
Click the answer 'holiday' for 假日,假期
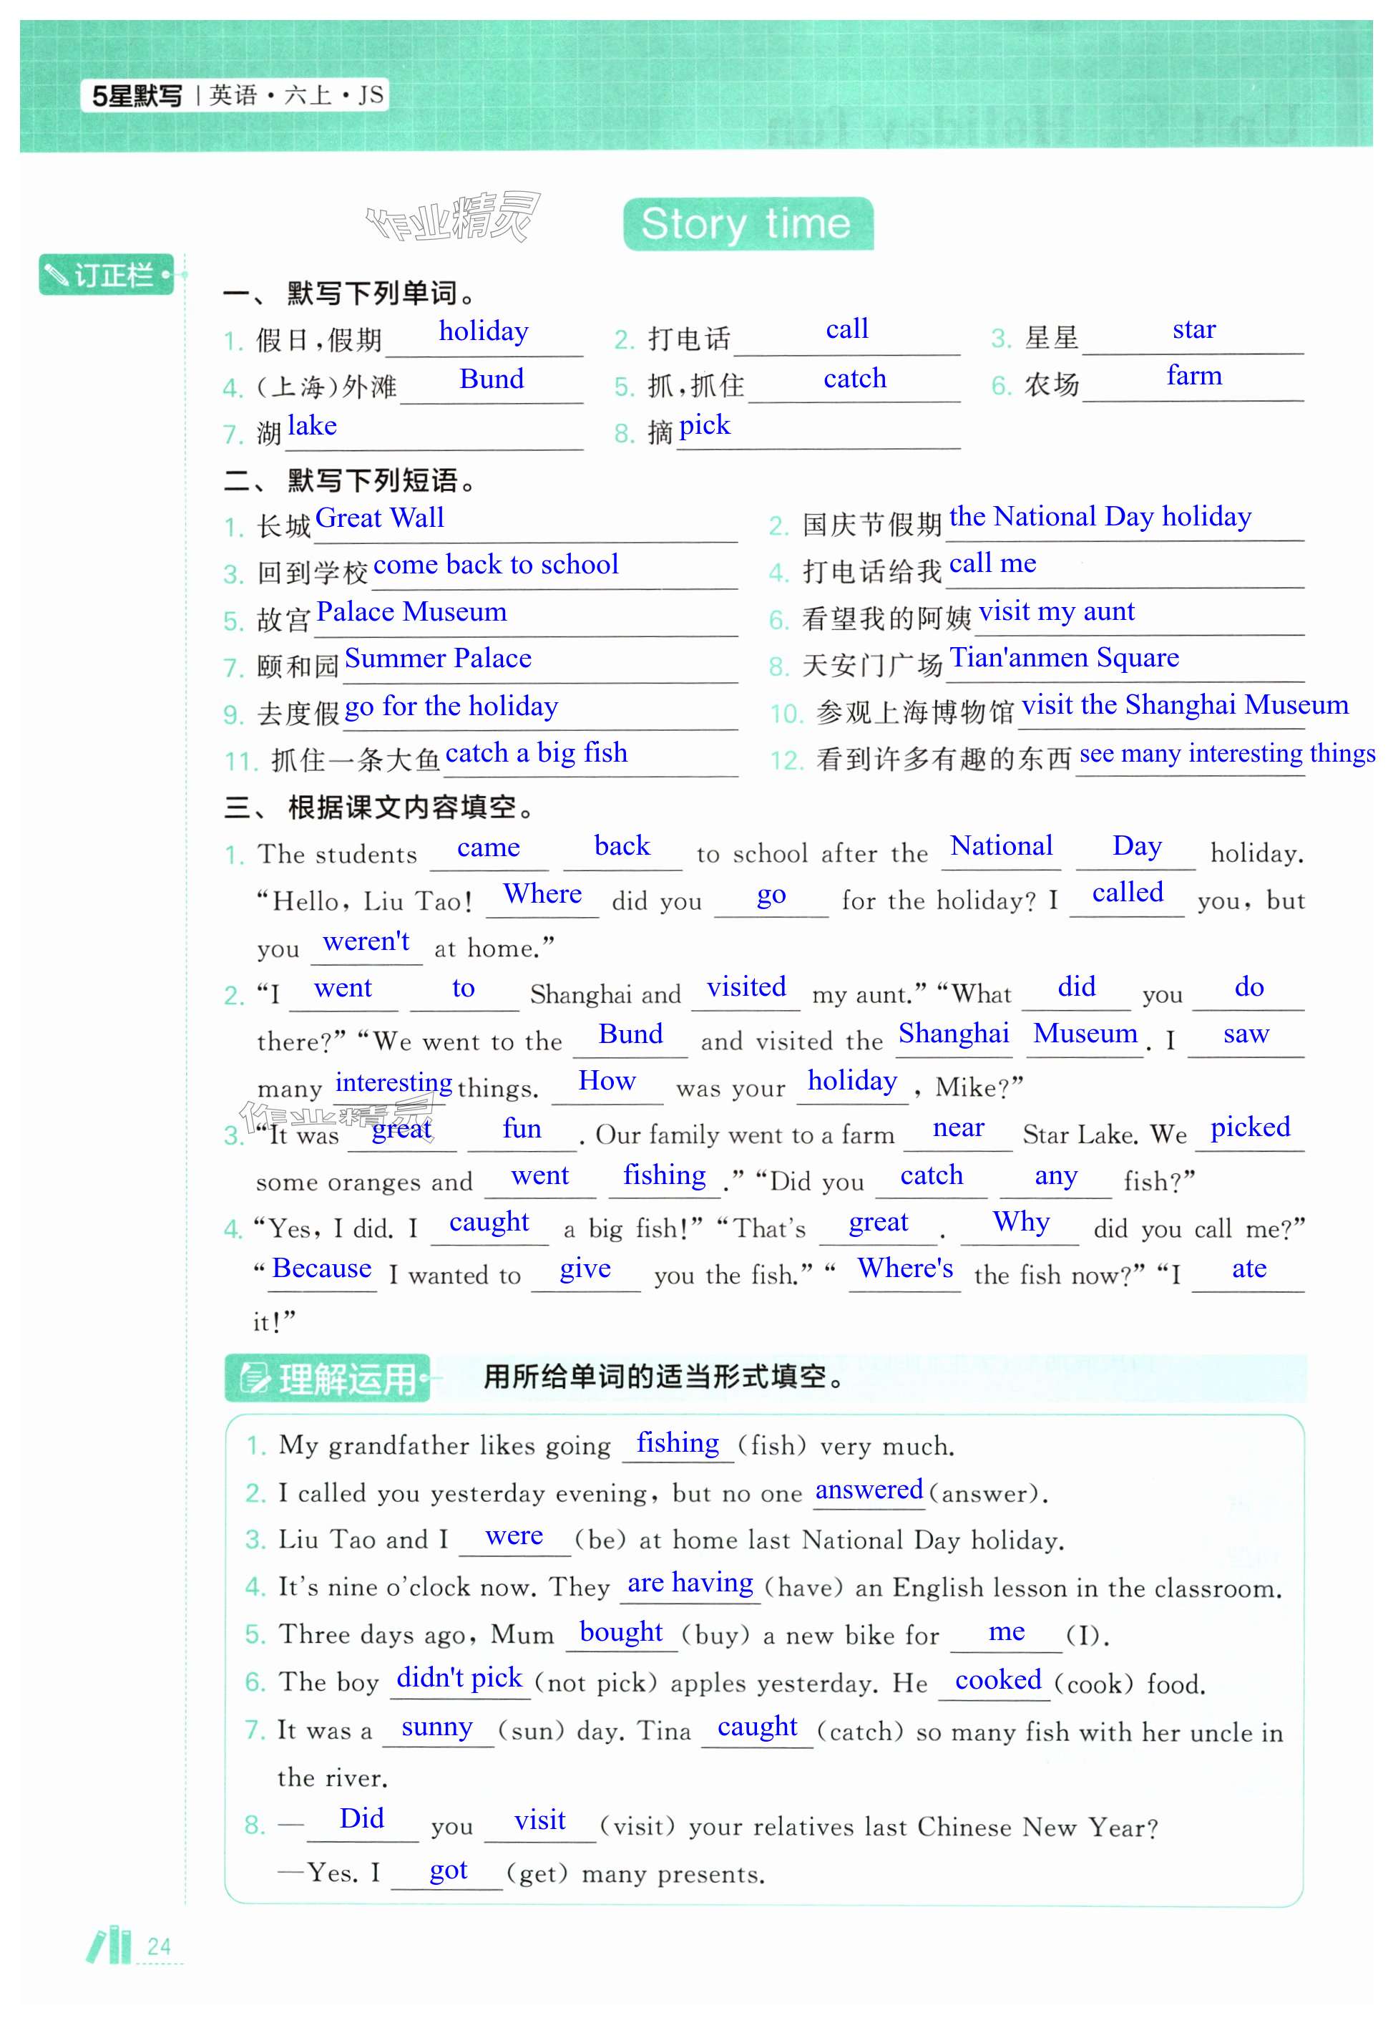pyautogui.click(x=483, y=333)
